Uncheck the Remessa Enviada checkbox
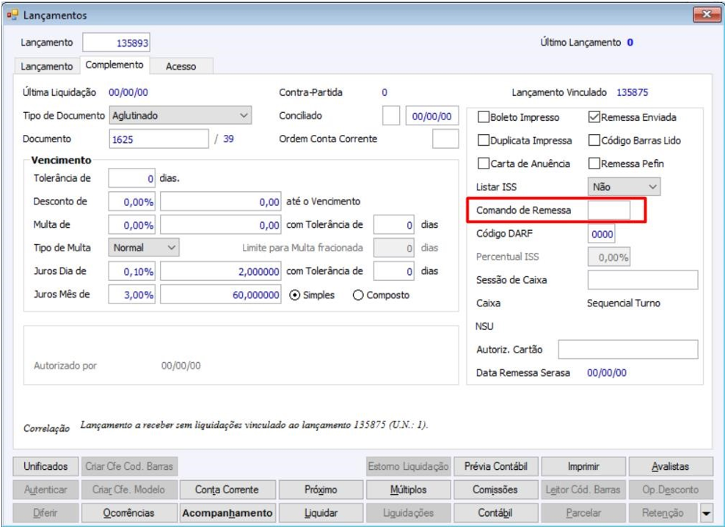Viewport: 725px width, 527px height. [594, 117]
